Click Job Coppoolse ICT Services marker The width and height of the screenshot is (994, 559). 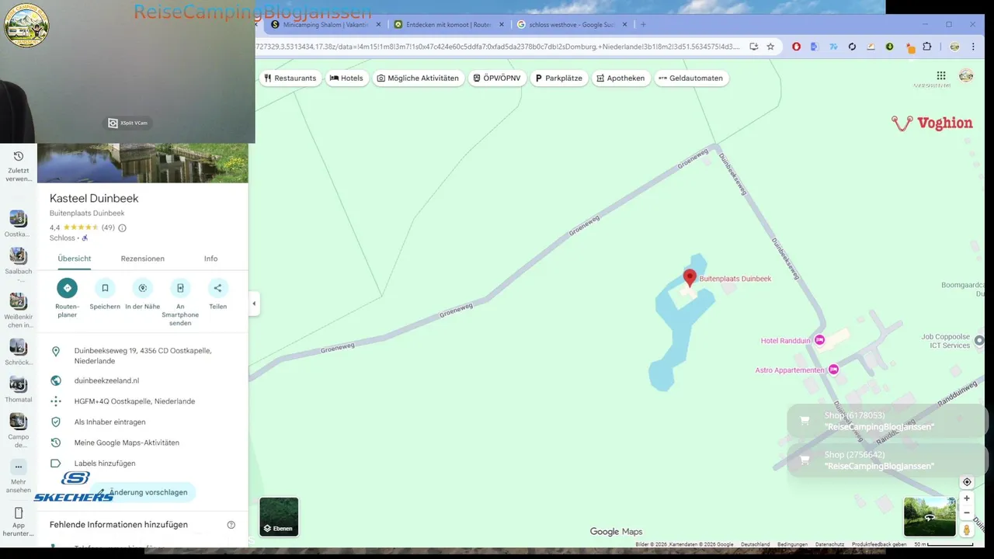click(979, 340)
